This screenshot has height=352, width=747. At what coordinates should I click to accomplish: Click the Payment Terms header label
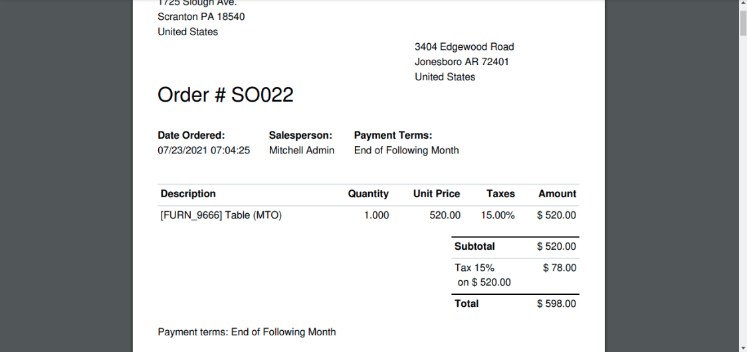pos(393,135)
